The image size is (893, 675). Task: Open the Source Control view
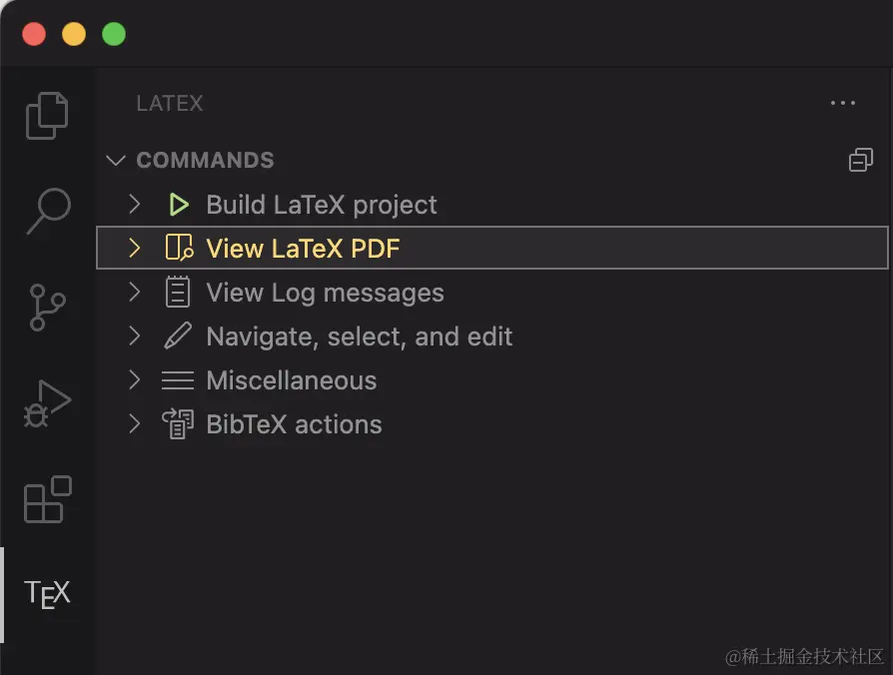pos(47,307)
